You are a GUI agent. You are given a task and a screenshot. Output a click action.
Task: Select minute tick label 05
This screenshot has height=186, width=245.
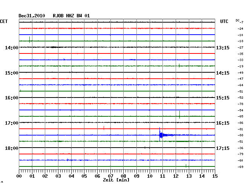point(84,176)
